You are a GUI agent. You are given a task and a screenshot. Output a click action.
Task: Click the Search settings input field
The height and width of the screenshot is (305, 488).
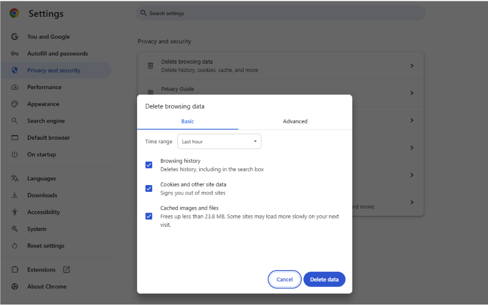pos(280,13)
